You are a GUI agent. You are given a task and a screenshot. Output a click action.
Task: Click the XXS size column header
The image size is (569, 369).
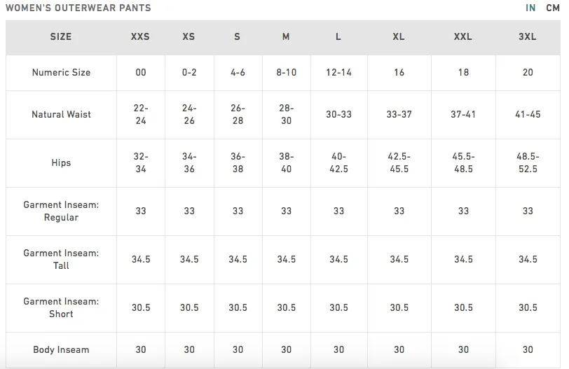click(140, 36)
